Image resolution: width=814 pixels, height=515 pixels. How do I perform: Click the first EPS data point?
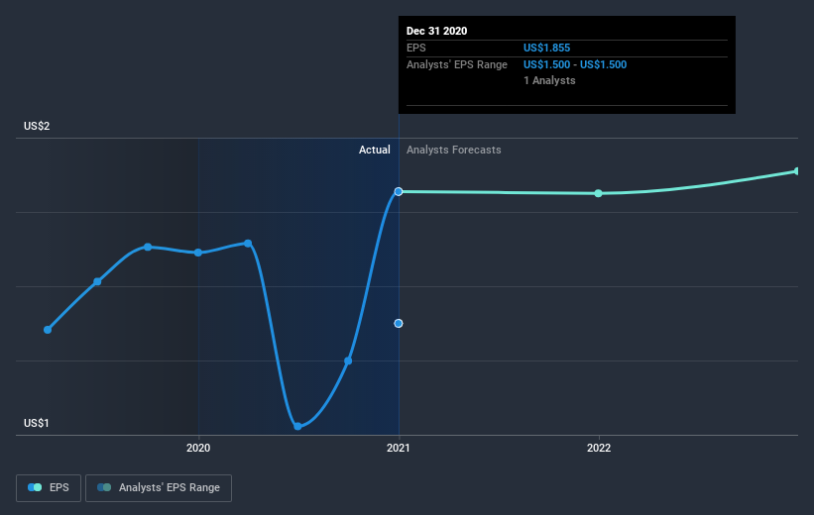[x=48, y=330]
